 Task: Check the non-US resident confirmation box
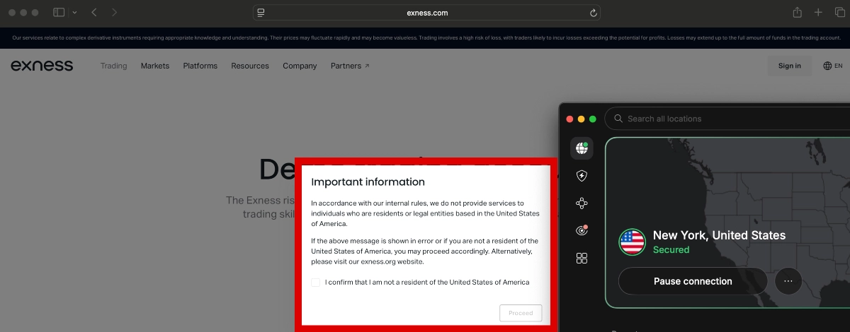point(316,283)
